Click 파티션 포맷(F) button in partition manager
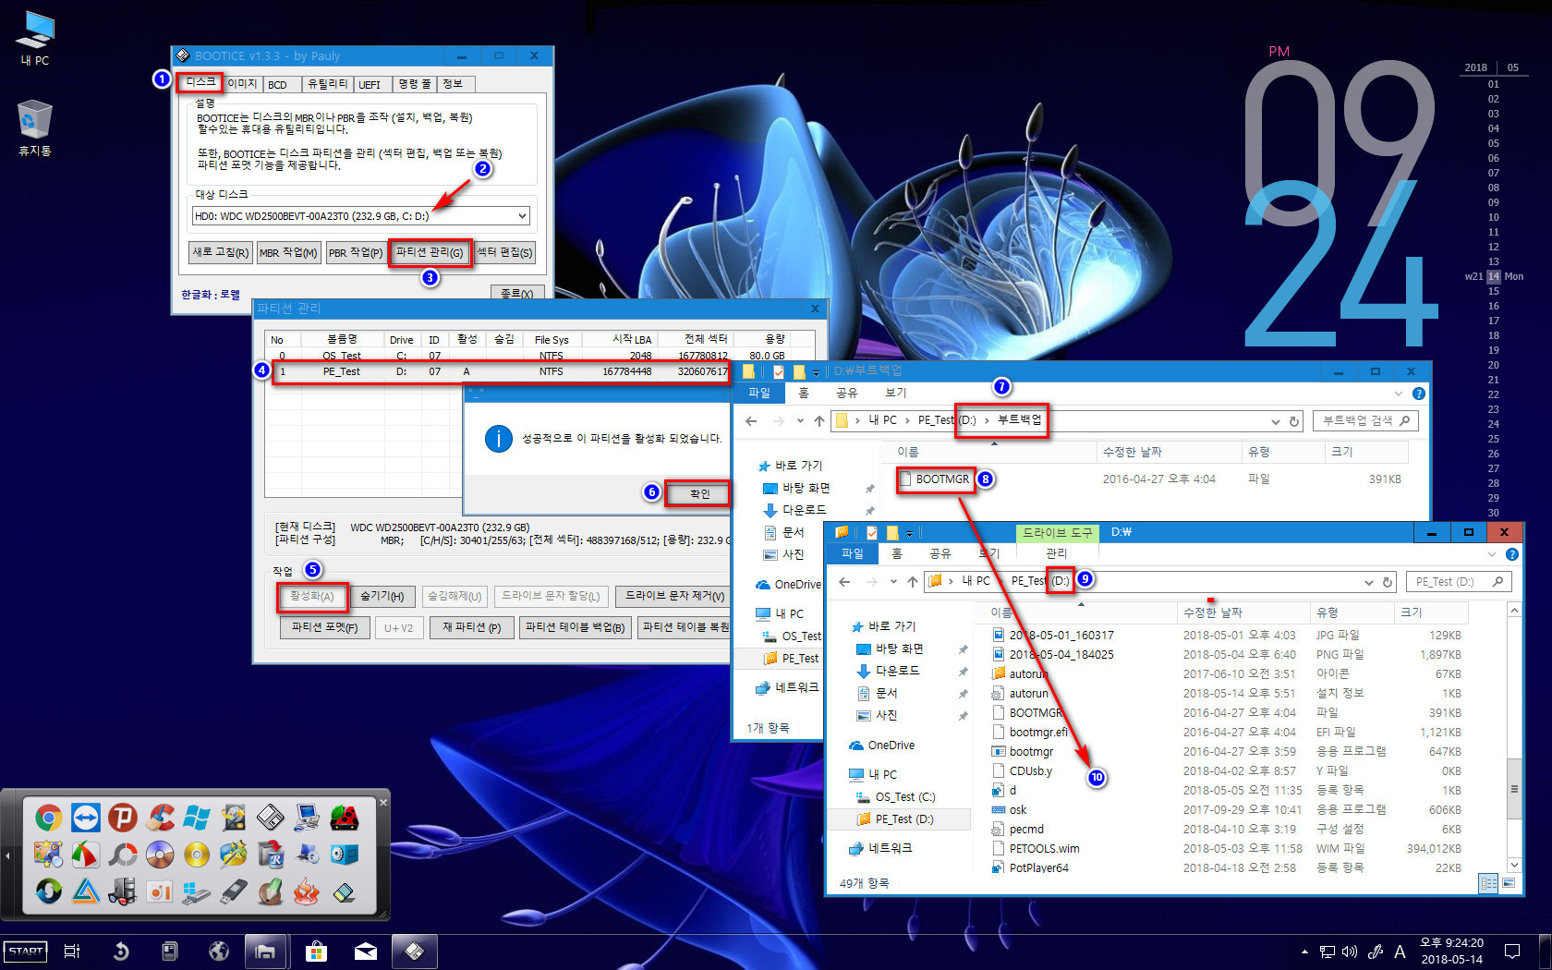This screenshot has height=970, width=1552. point(324,627)
